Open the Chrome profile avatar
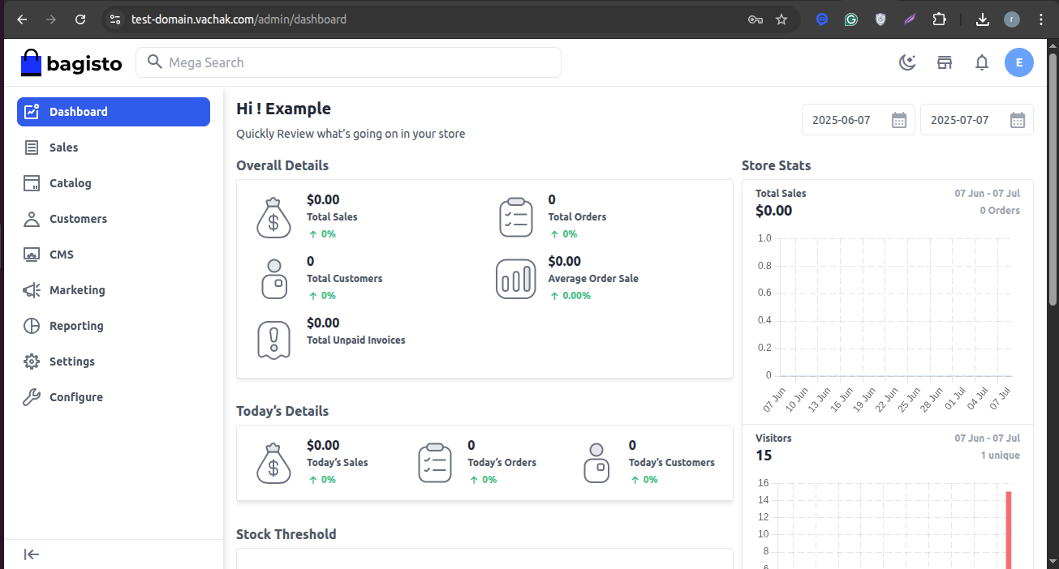 click(1012, 19)
